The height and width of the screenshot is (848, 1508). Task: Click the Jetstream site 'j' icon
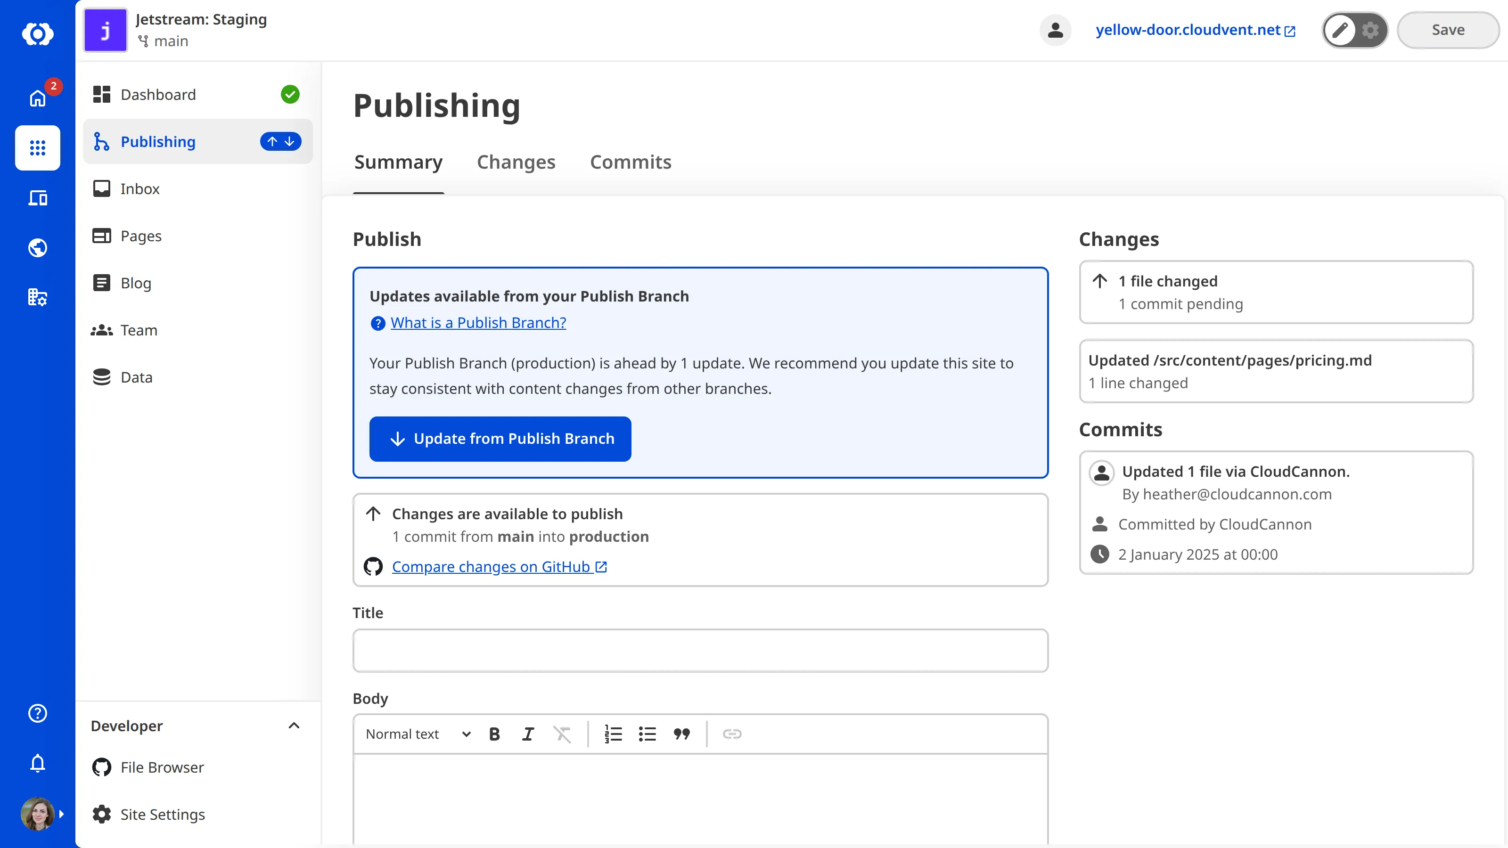pyautogui.click(x=106, y=30)
